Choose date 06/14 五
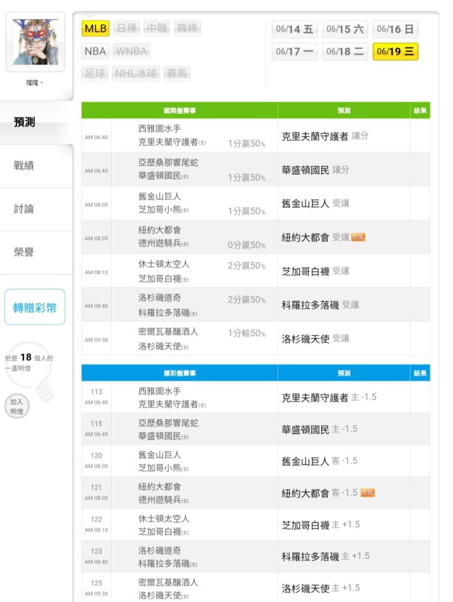 tap(295, 29)
